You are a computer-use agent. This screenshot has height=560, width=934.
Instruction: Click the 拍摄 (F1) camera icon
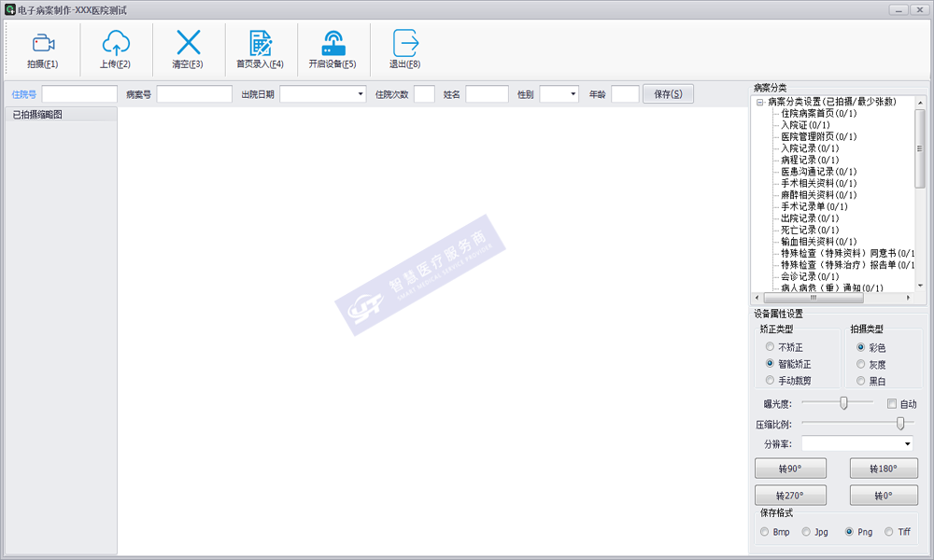(x=43, y=43)
